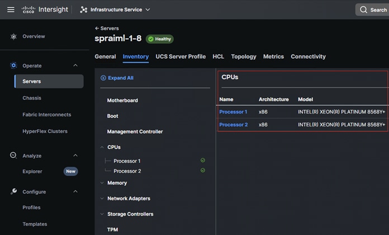The height and width of the screenshot is (235, 389).
Task: Open the Infrastructure Service dropdown chevron
Action: [148, 10]
